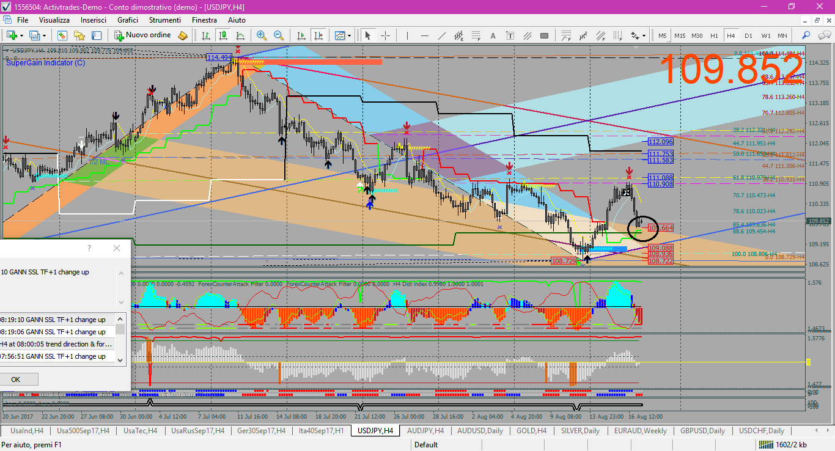Select the rectangle shape tool

tap(544, 35)
